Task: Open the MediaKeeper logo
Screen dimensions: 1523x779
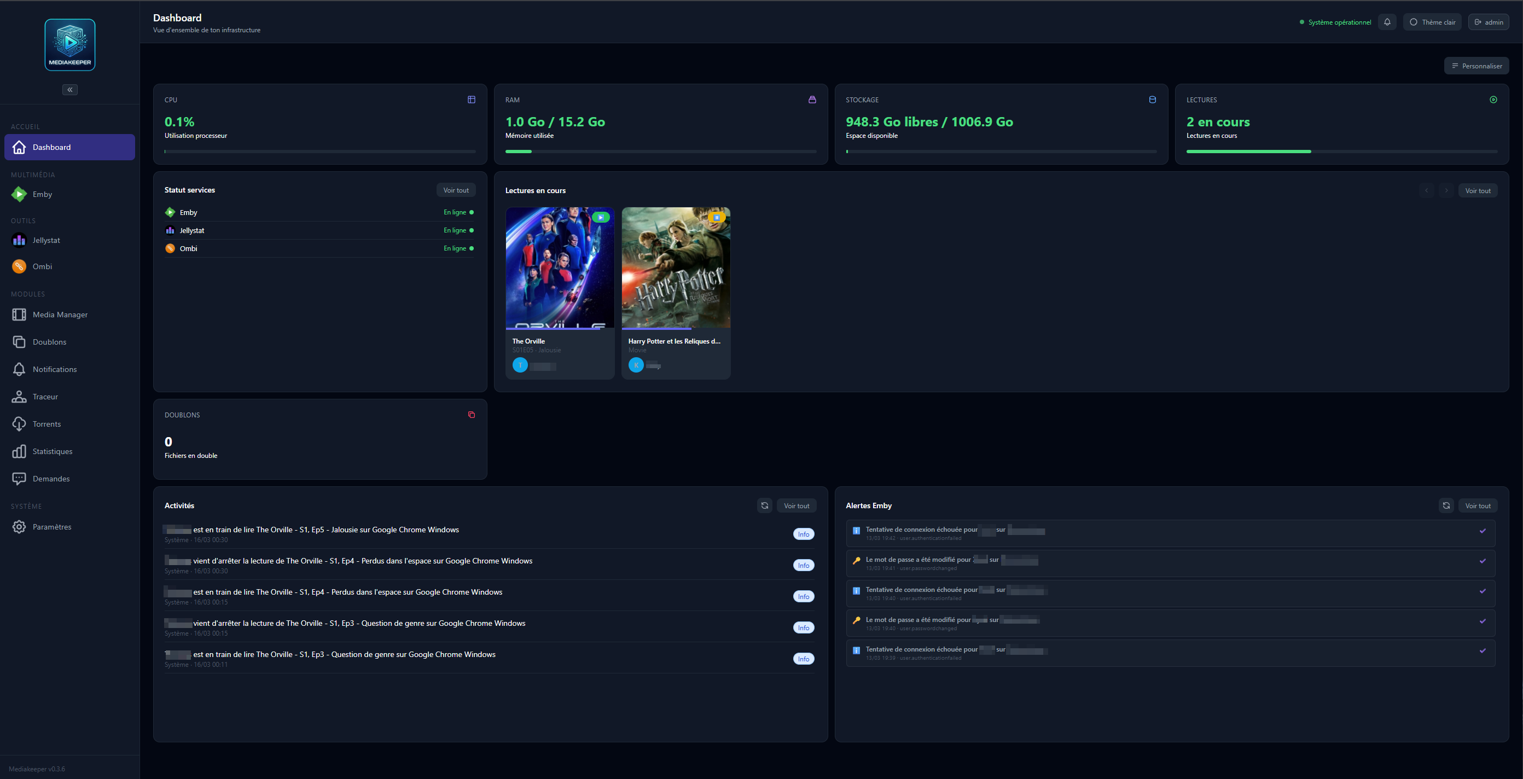Action: (x=70, y=45)
